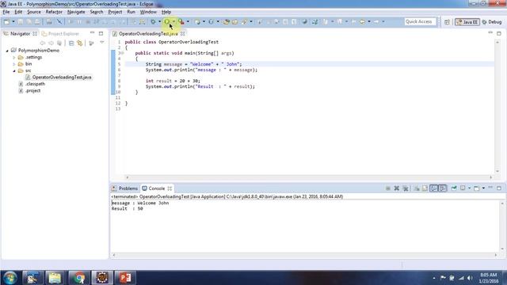Click Remove Launch icon in Console toolbar
This screenshot has height=285, width=507.
point(396,188)
